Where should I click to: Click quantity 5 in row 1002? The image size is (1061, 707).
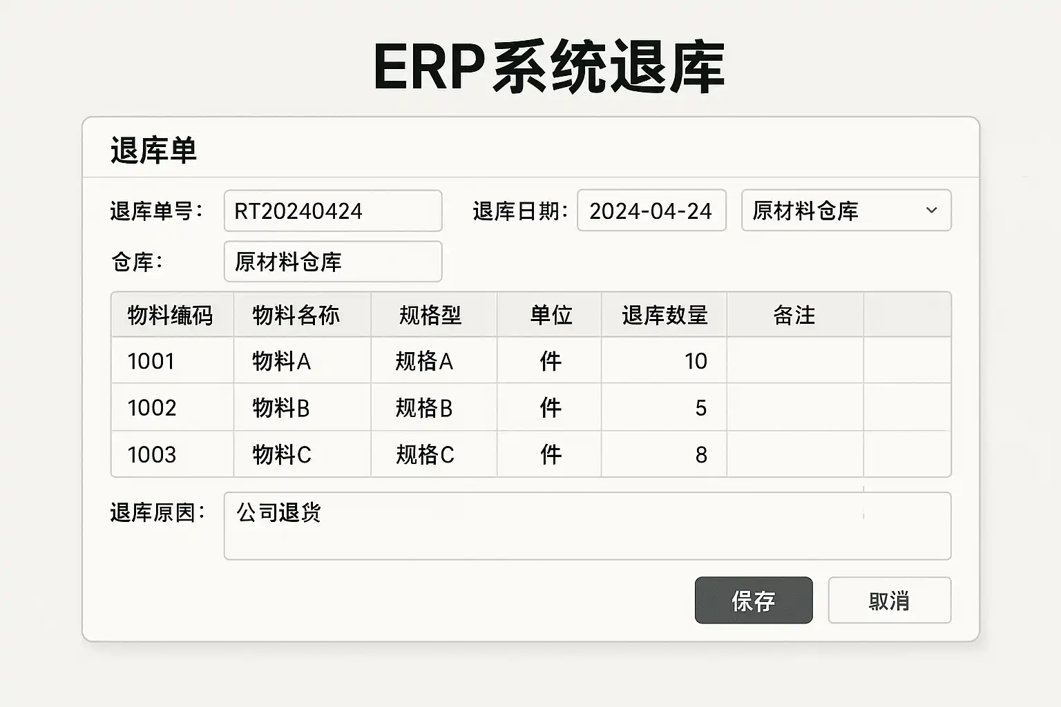click(x=664, y=407)
